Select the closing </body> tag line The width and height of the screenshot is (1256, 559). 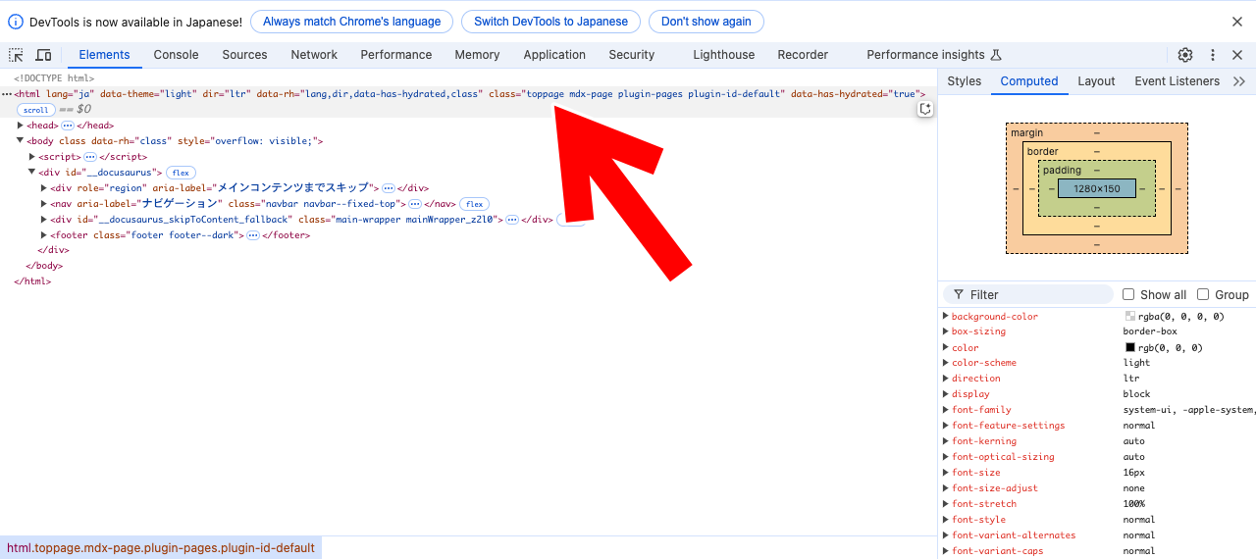(44, 266)
